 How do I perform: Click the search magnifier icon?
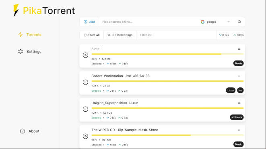tap(239, 22)
